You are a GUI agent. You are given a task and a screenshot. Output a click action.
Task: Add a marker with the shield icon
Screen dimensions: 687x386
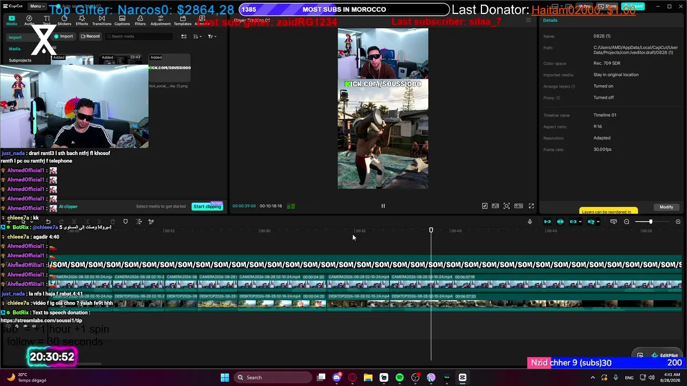pyautogui.click(x=126, y=221)
